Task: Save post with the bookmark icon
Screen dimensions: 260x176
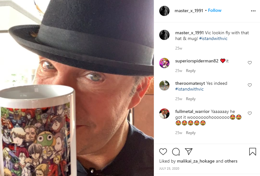Action: [253, 152]
